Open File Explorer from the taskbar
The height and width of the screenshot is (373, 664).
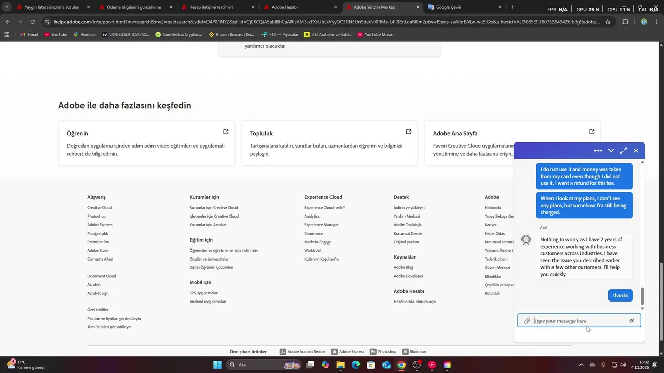(340, 365)
